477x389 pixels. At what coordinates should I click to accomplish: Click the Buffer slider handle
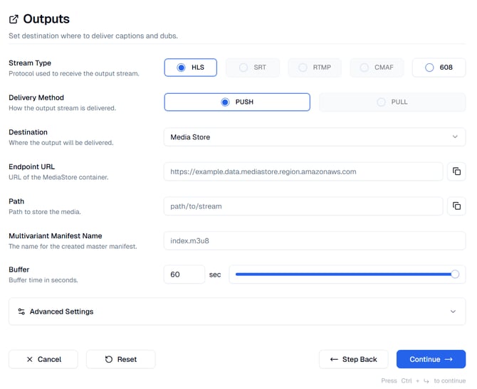455,275
